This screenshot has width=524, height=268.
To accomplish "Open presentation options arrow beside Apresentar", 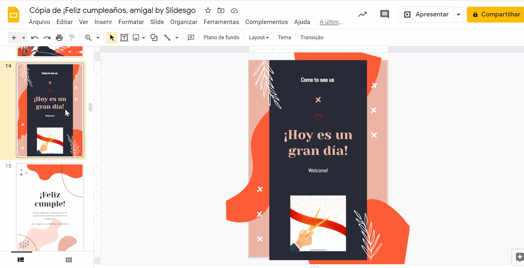I will point(458,14).
